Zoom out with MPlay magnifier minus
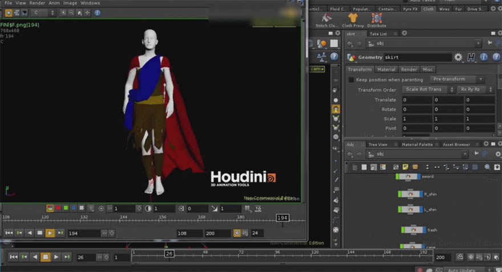This screenshot has height=272, width=502. [x=71, y=13]
